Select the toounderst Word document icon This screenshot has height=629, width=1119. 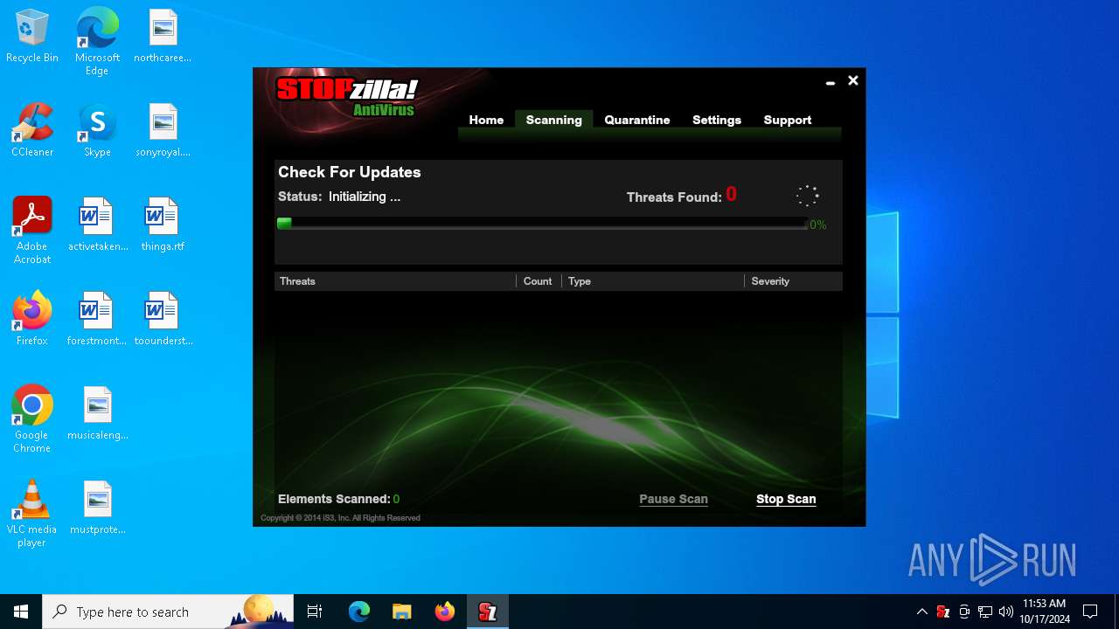(x=163, y=320)
